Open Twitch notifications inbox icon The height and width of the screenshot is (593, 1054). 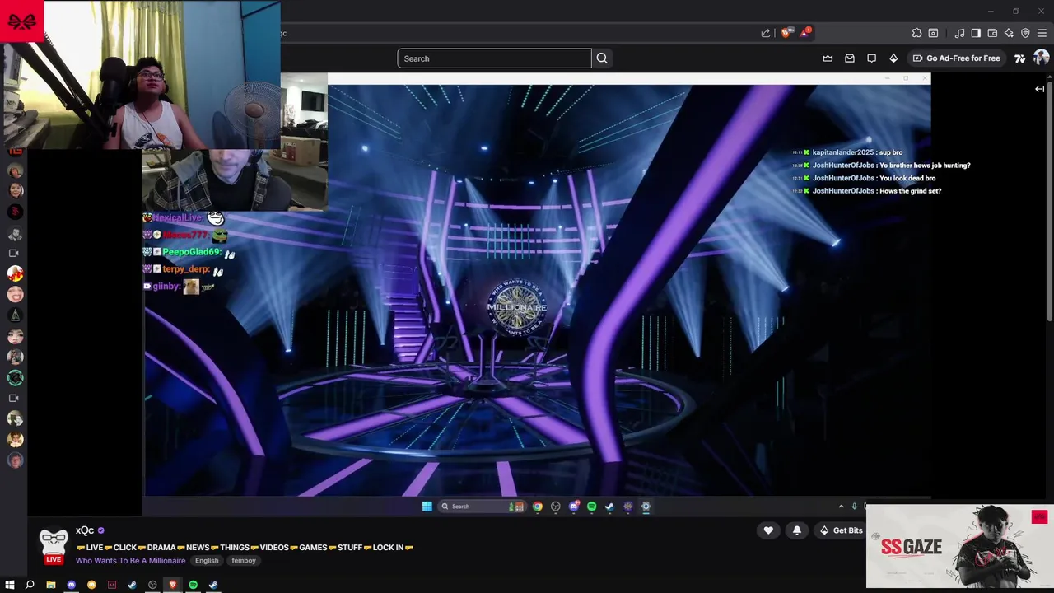pos(850,58)
